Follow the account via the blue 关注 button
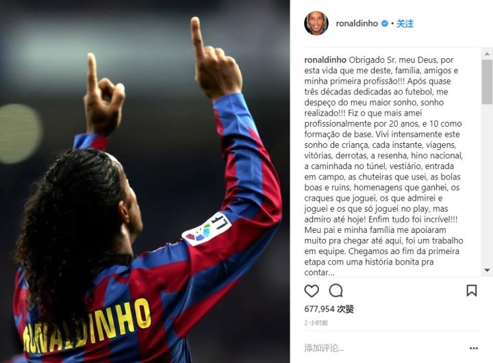The height and width of the screenshot is (363, 493). 405,23
